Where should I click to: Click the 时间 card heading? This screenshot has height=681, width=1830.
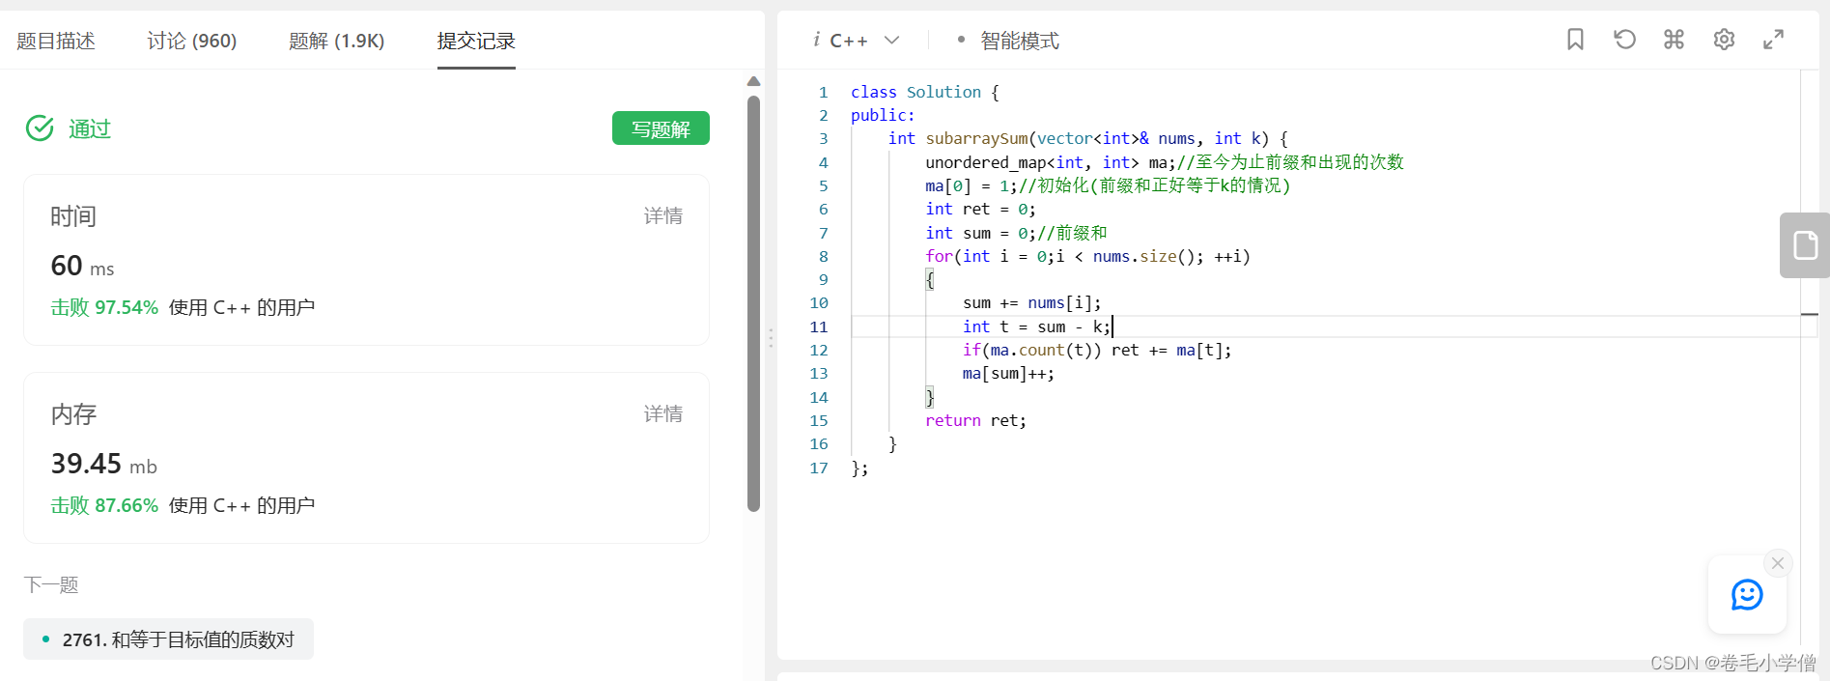click(73, 216)
